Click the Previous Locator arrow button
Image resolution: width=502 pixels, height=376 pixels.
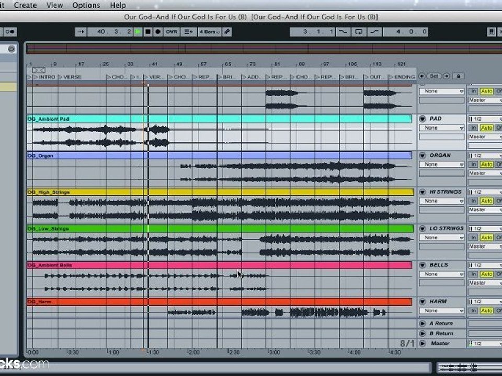(x=422, y=76)
